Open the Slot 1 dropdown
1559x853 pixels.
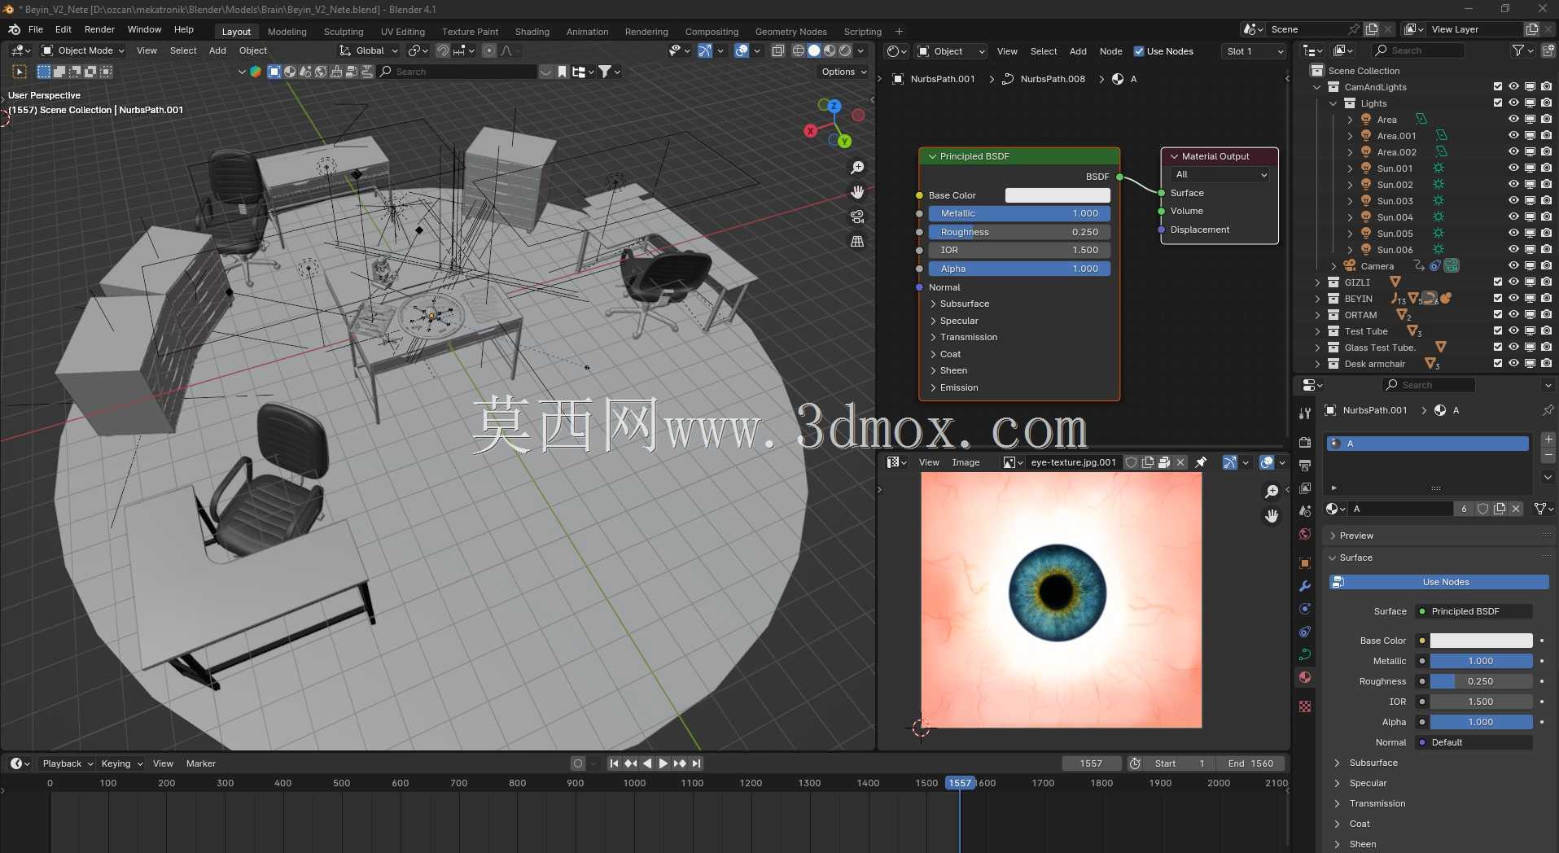point(1254,51)
